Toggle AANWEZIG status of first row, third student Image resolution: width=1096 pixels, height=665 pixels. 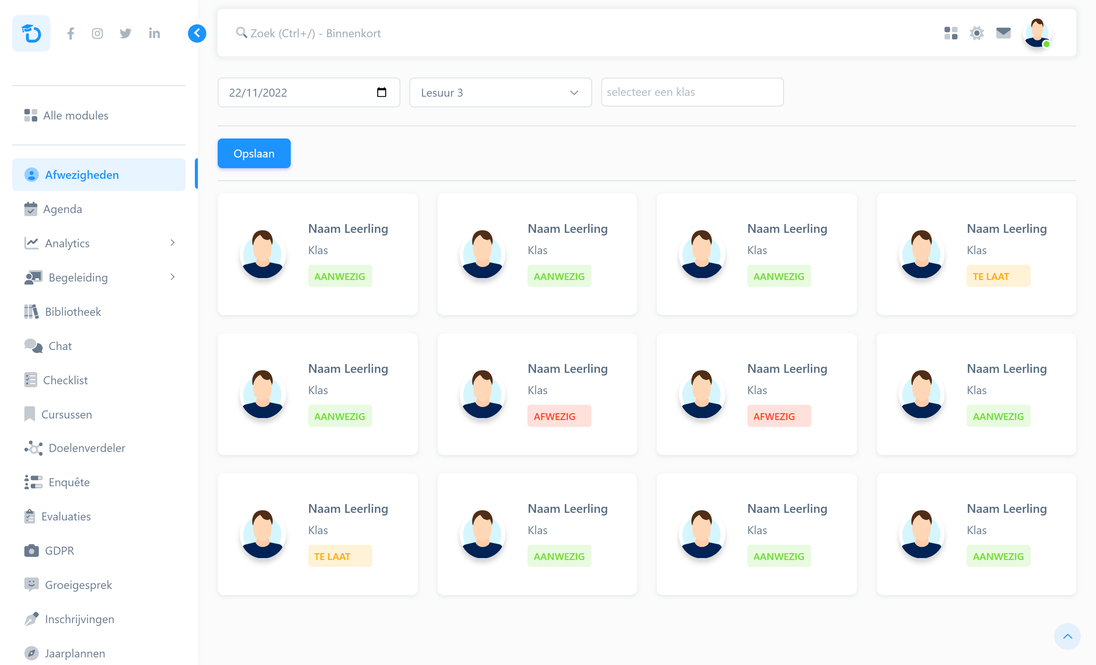pyautogui.click(x=779, y=276)
